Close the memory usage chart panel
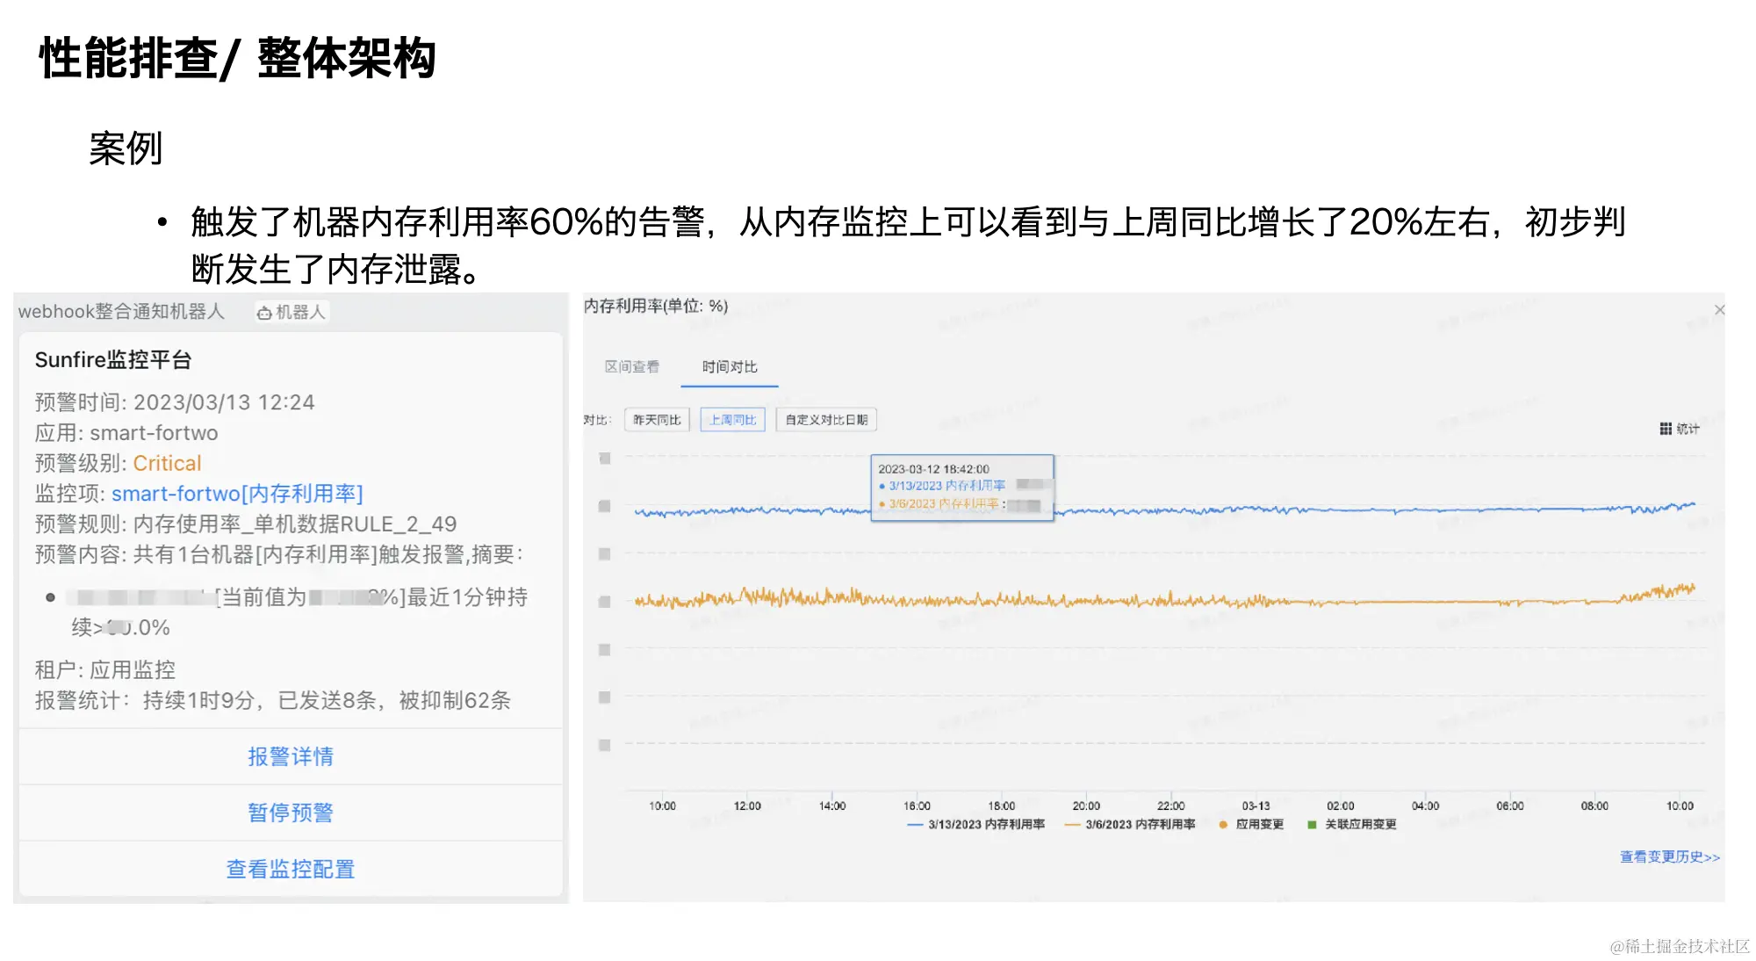Image resolution: width=1756 pixels, height=961 pixels. (x=1719, y=310)
